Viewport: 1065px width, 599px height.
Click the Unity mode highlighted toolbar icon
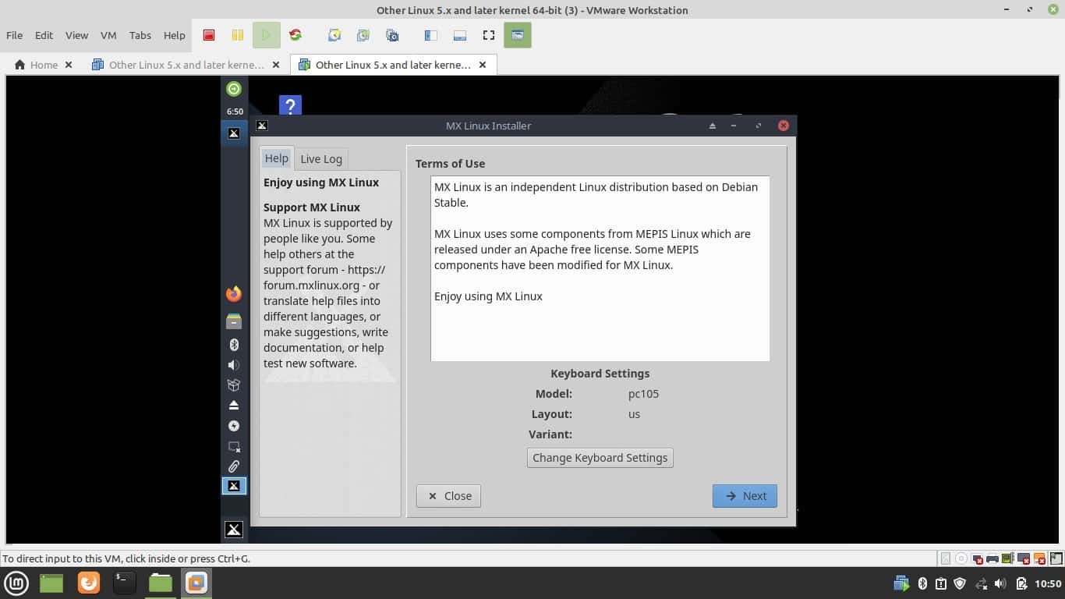pos(518,35)
